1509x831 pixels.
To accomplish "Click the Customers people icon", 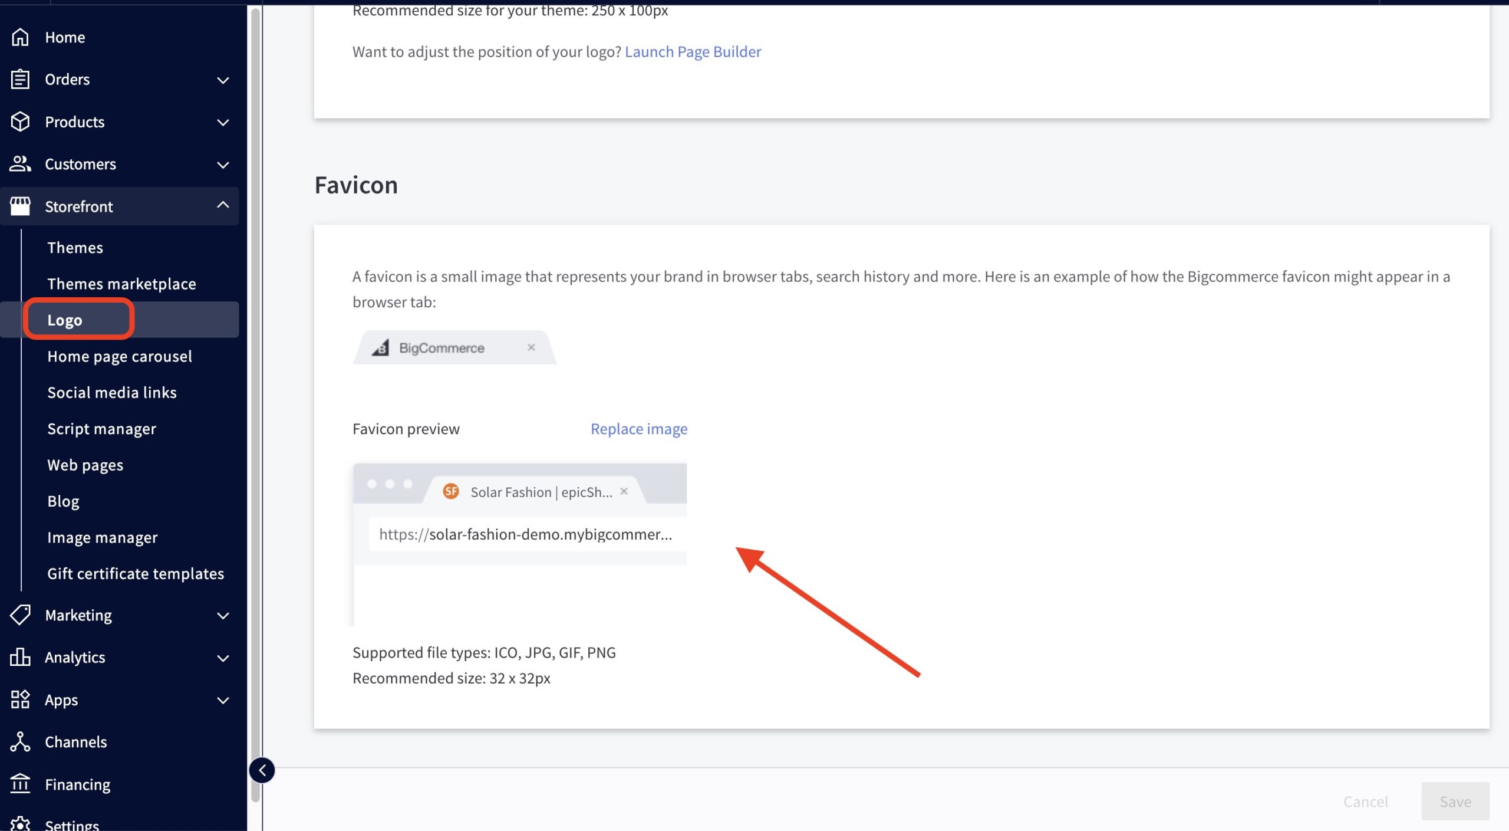I will coord(20,164).
